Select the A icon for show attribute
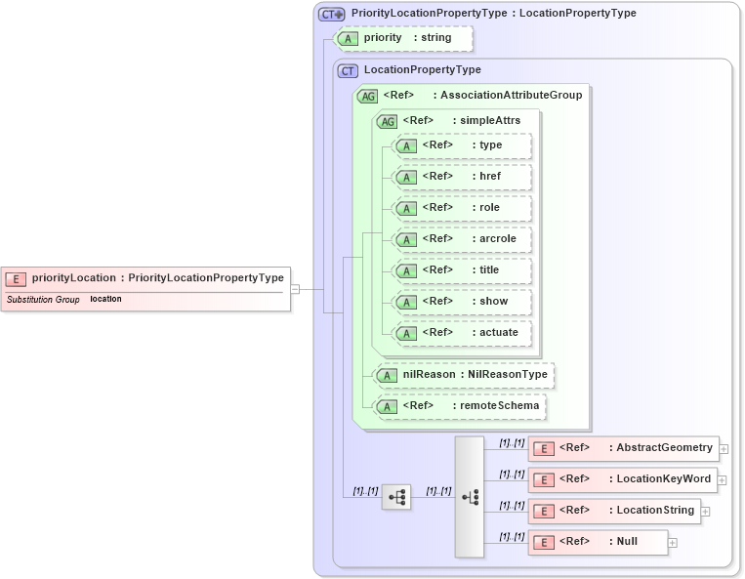This screenshot has width=745, height=579. pyautogui.click(x=406, y=303)
